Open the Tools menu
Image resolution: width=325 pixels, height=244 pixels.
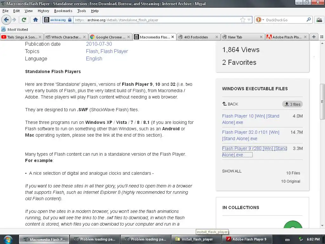(82, 11)
